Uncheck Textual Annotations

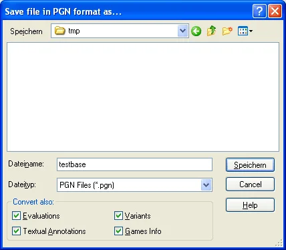point(16,231)
